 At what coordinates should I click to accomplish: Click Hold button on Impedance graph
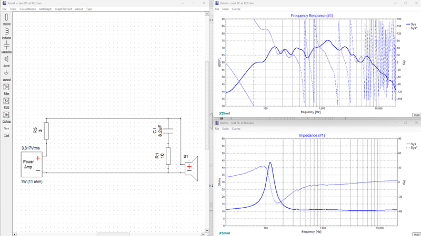[416, 234]
